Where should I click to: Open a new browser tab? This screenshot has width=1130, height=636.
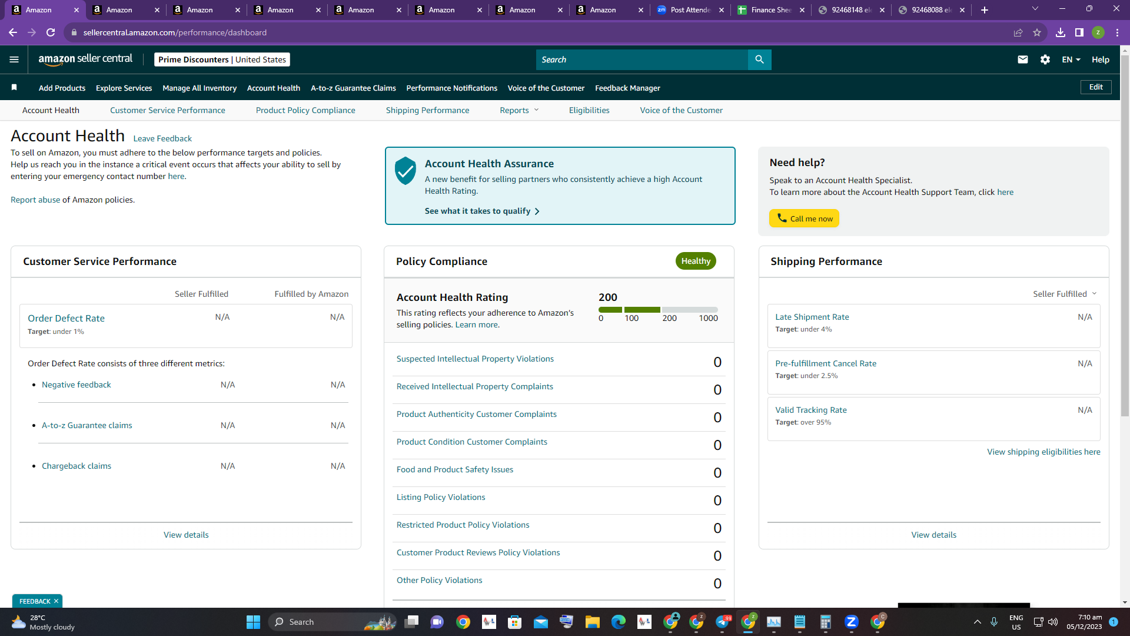985,10
